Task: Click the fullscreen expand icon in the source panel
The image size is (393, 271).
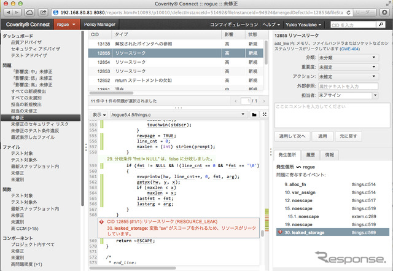Action: pyautogui.click(x=265, y=114)
